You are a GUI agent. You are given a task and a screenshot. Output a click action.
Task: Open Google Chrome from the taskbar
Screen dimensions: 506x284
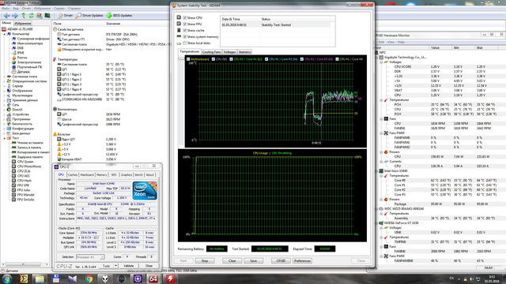(89, 278)
